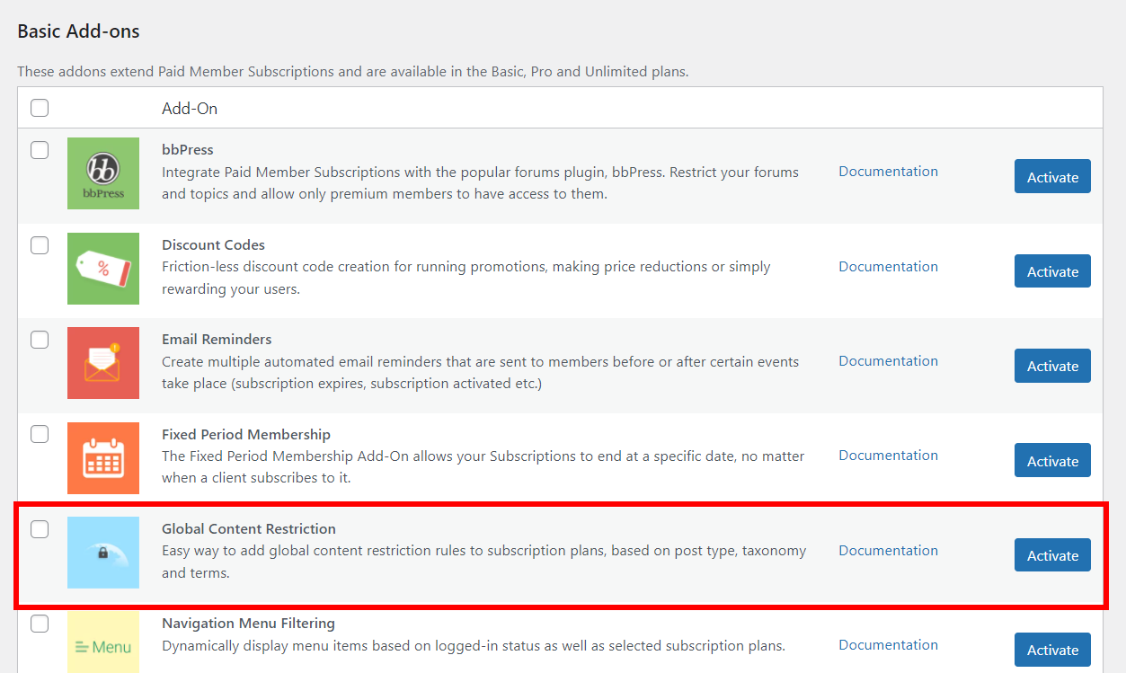Click the bbPress add-on icon
Screen dimensions: 1126x673
pos(103,173)
